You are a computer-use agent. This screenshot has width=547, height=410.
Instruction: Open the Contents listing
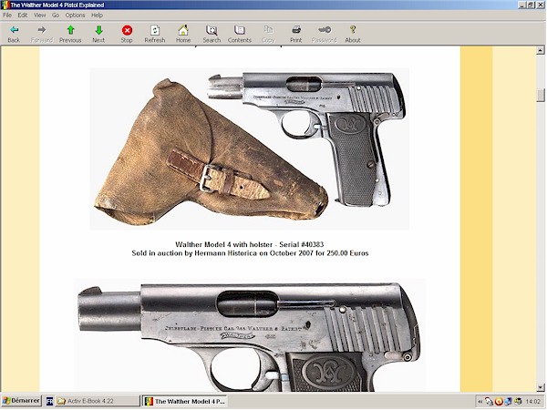[x=240, y=35]
